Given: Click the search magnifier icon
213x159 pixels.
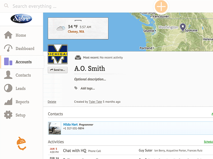Looking at the screenshot, I should pyautogui.click(x=6, y=6).
